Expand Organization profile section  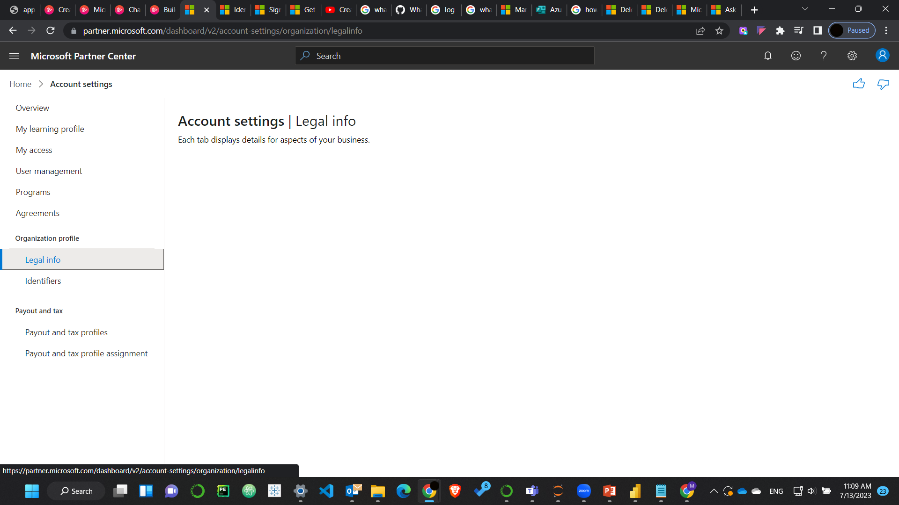pyautogui.click(x=47, y=238)
